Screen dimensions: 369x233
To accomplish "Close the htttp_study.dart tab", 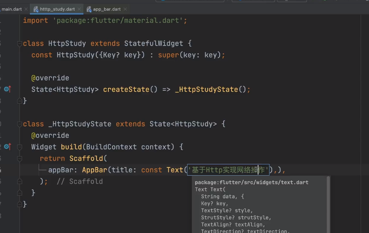I will 79,9.
